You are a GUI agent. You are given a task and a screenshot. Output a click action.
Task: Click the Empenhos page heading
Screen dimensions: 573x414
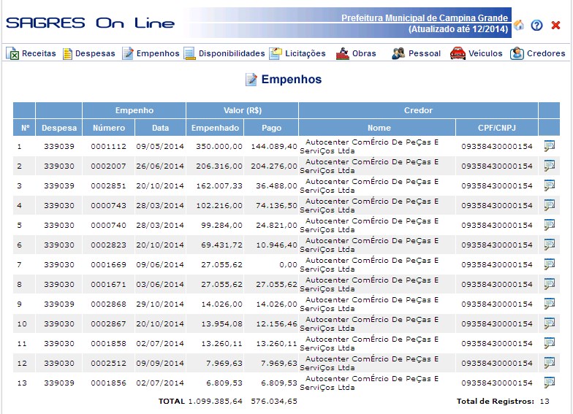tap(291, 79)
